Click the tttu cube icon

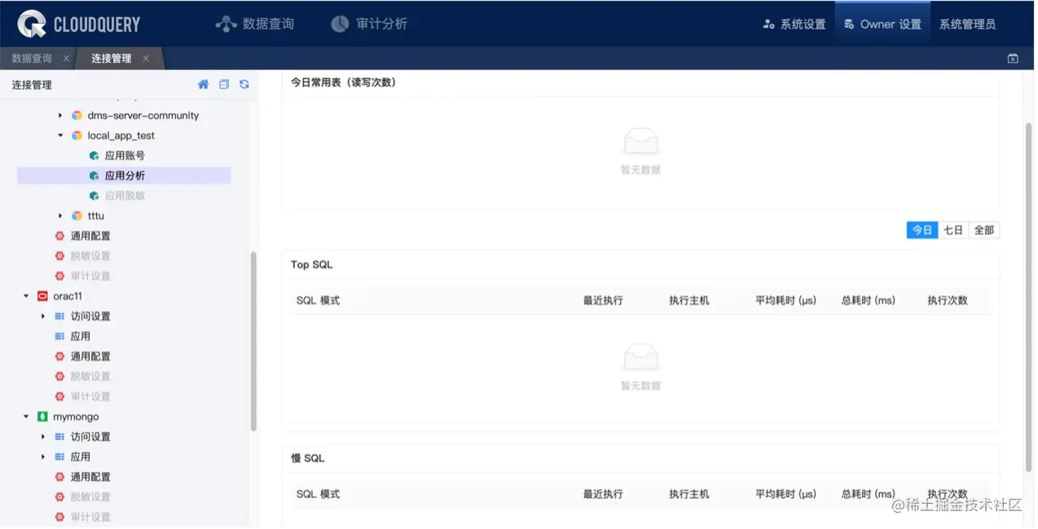pos(77,216)
